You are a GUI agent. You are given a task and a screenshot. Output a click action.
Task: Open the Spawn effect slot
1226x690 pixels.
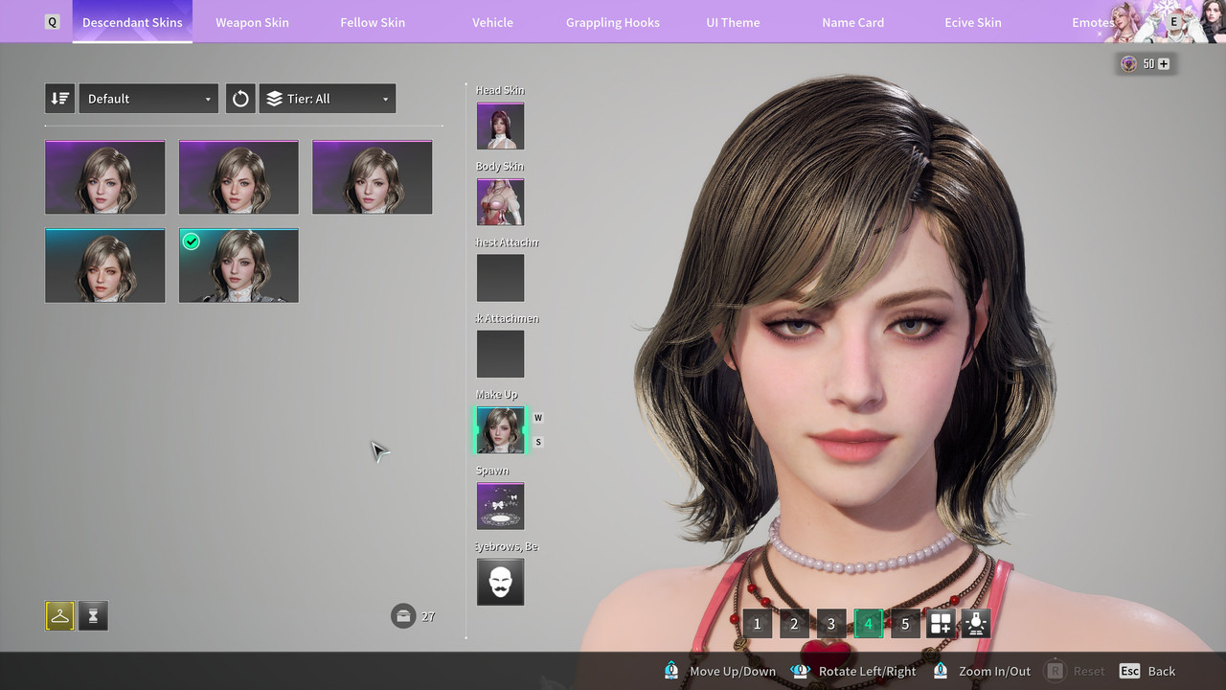(500, 505)
